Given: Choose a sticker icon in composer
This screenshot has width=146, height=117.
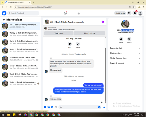Looking at the screenshot, I should [52, 107].
